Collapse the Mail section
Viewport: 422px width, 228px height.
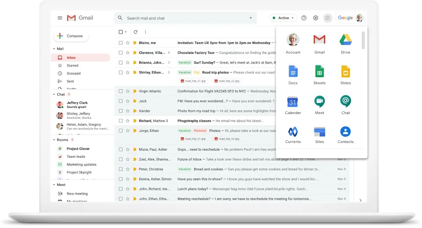54,49
